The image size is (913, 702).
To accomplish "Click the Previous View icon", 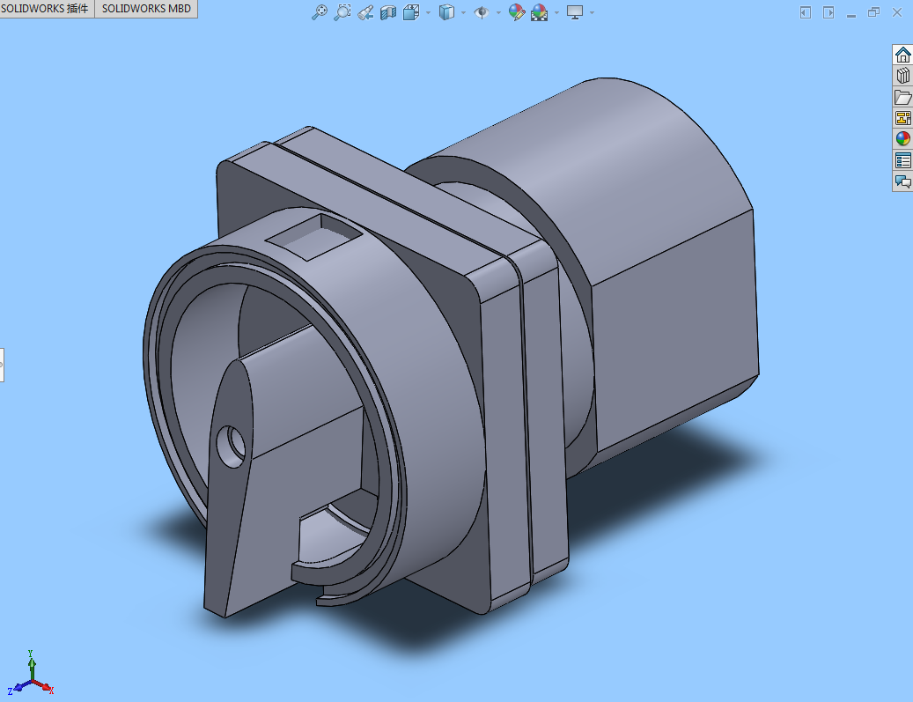I will tap(365, 12).
